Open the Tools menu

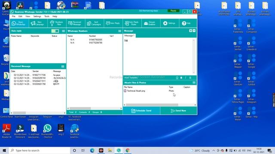point(47,16)
